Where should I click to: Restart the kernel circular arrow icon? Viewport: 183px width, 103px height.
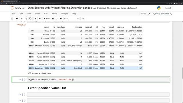coord(57,19)
